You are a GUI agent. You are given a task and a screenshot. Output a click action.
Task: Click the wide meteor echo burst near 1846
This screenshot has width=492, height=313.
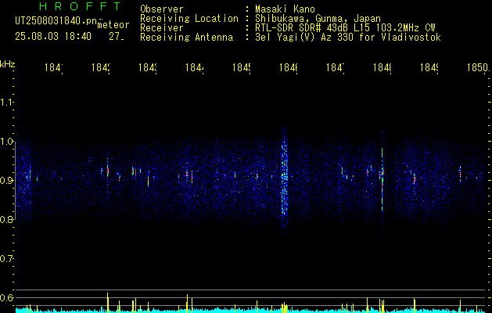pos(284,179)
